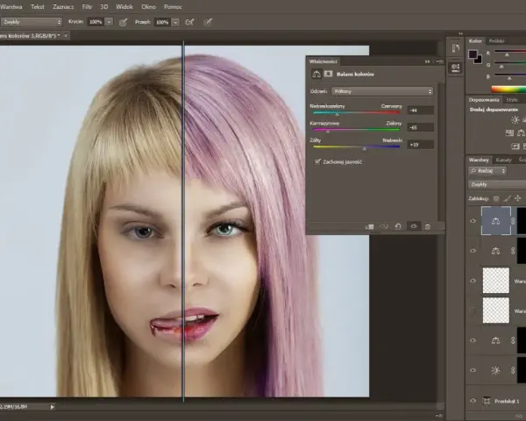The height and width of the screenshot is (421, 526).
Task: Hide the second Color Balance layer
Action: click(x=473, y=251)
